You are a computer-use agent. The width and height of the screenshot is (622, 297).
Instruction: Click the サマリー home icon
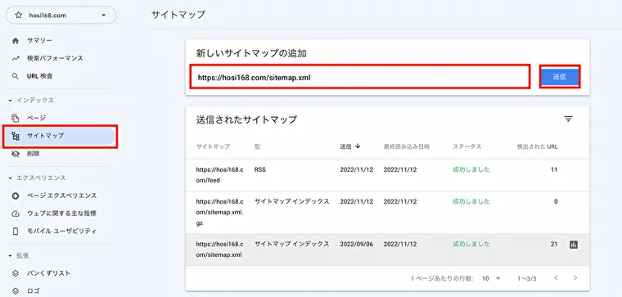(x=16, y=41)
